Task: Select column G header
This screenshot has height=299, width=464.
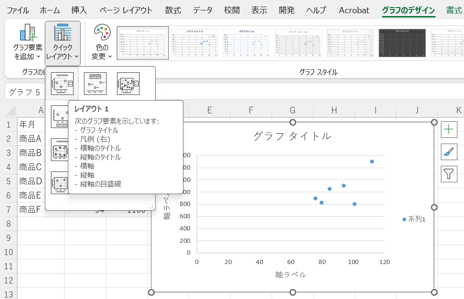Action: 292,110
